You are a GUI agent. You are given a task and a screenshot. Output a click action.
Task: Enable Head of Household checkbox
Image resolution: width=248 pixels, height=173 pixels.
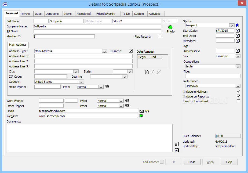[x=238, y=101]
